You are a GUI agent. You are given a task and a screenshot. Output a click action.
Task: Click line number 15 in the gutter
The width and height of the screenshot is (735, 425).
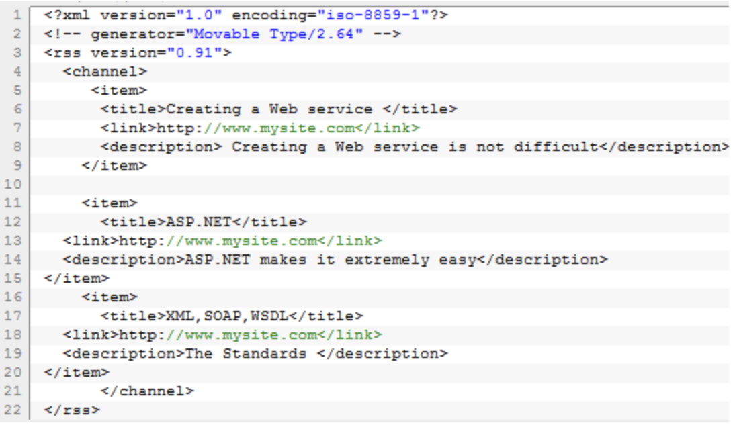pyautogui.click(x=14, y=278)
